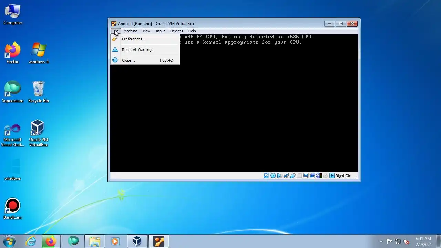Click the shared folders status icon

pyautogui.click(x=299, y=176)
